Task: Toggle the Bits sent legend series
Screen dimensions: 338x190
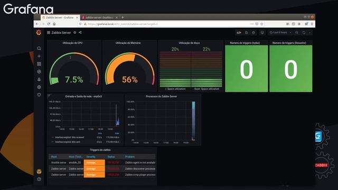Action: pos(68,142)
